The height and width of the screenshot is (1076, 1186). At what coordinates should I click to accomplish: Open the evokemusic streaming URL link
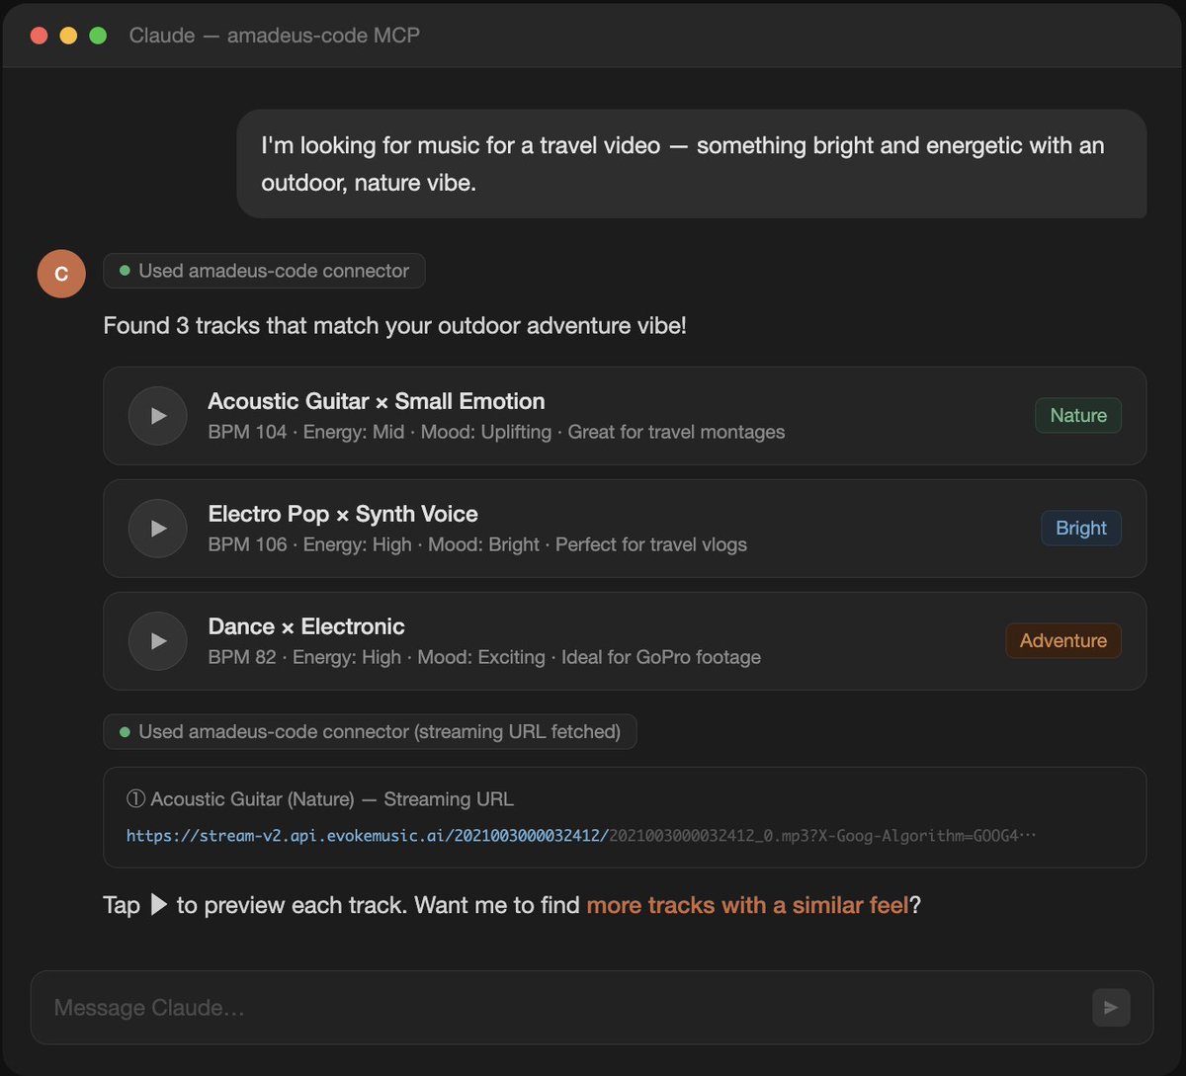(x=581, y=836)
